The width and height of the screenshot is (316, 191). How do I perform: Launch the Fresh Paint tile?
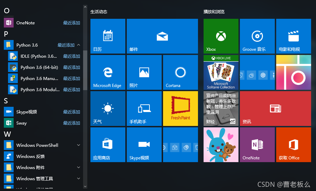181,109
